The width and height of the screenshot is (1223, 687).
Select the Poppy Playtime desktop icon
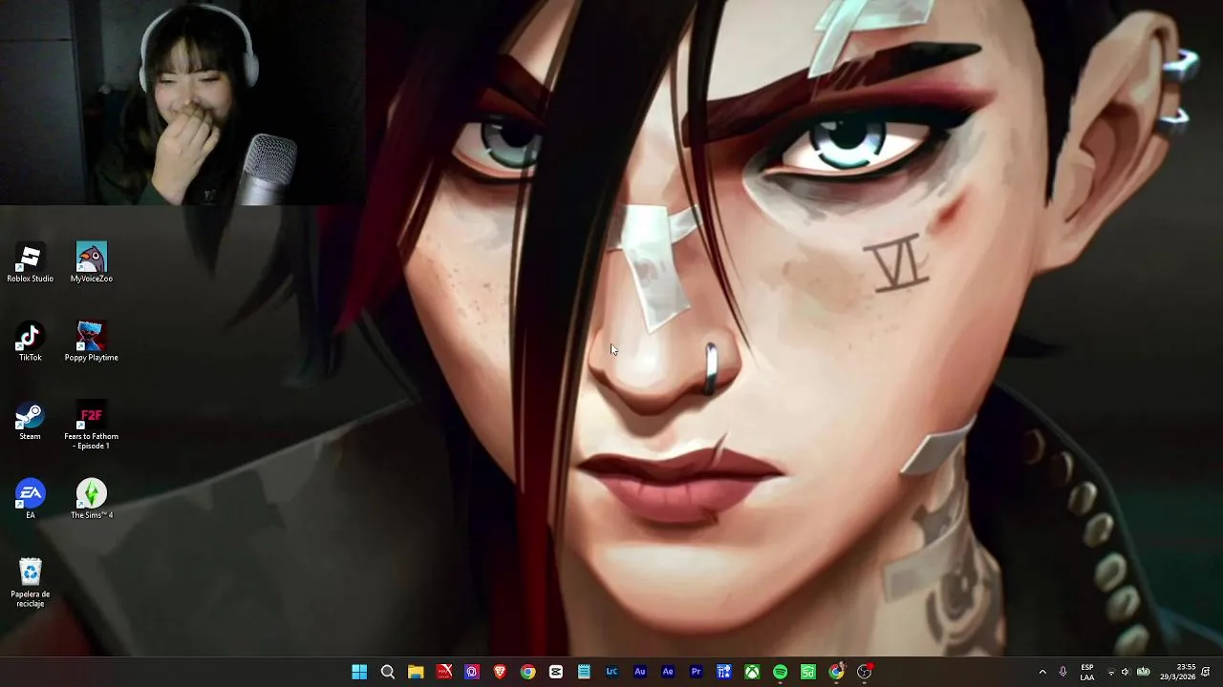tap(91, 342)
